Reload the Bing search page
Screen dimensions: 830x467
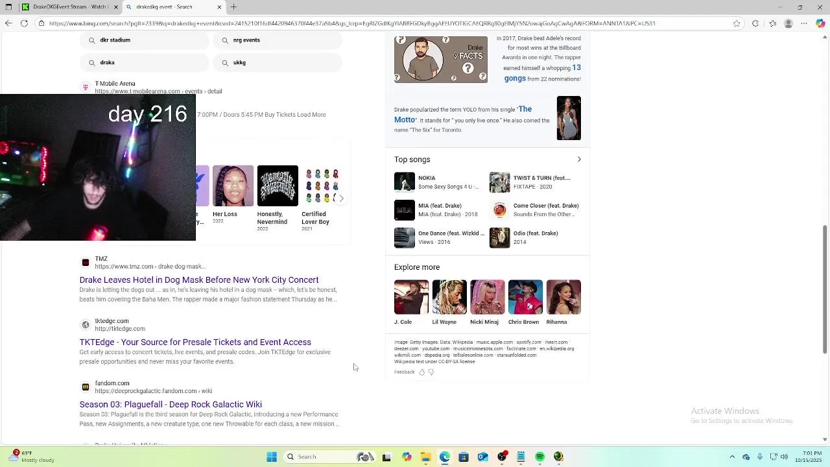[24, 23]
